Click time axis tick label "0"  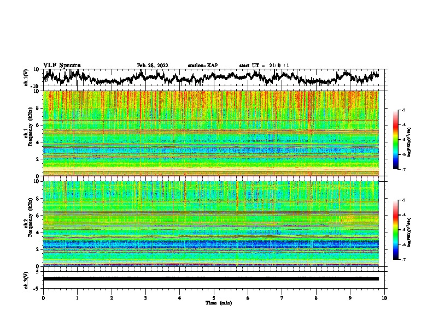[43, 298]
